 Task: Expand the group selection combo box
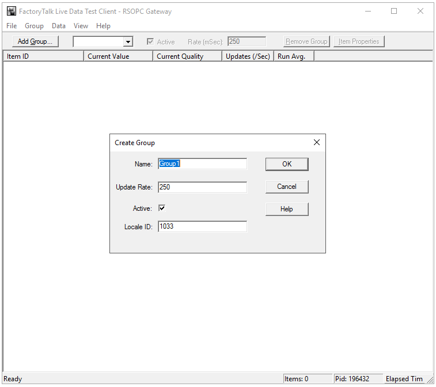point(128,41)
